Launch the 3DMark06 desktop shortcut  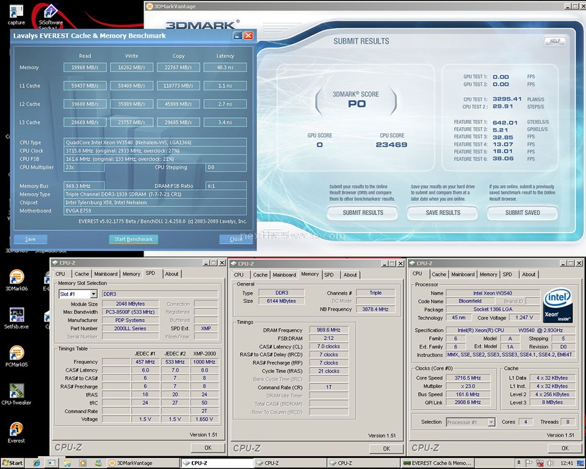tap(16, 280)
